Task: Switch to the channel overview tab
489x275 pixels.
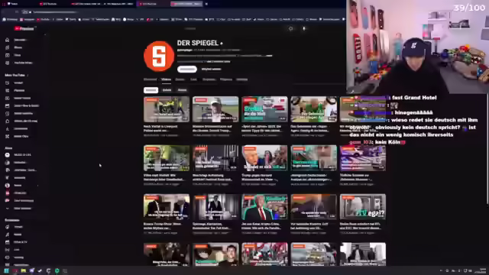Action: (151, 79)
